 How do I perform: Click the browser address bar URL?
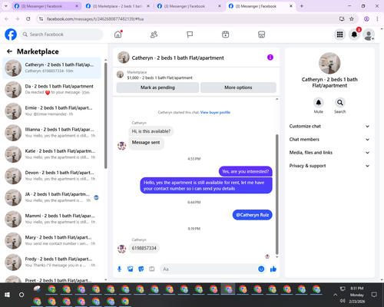click(95, 19)
